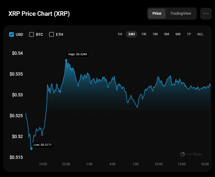215x177 pixels.
Task: Enable the ETH currency checkbox
Action: [x=51, y=34]
